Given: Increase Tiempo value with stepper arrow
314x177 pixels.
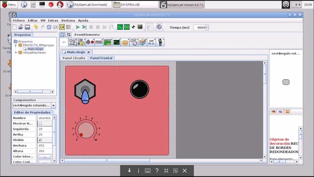Looking at the screenshot, I should point(207,26).
